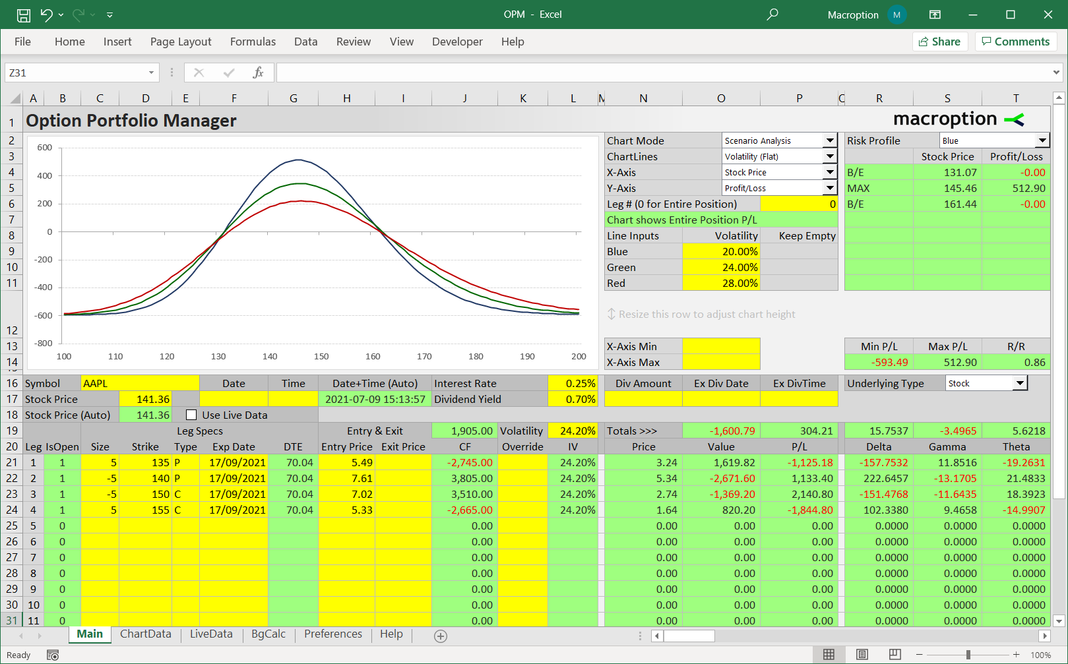Click the horizontal scrollbar thumb
This screenshot has width=1068, height=664.
pos(689,636)
